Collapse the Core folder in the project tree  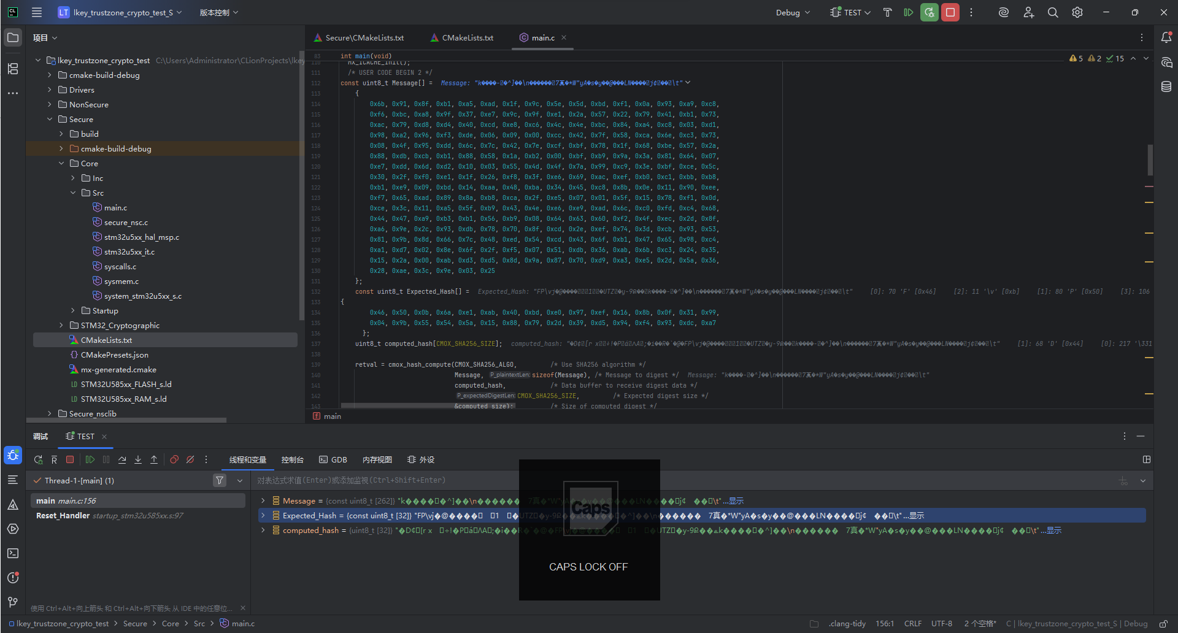tap(61, 163)
